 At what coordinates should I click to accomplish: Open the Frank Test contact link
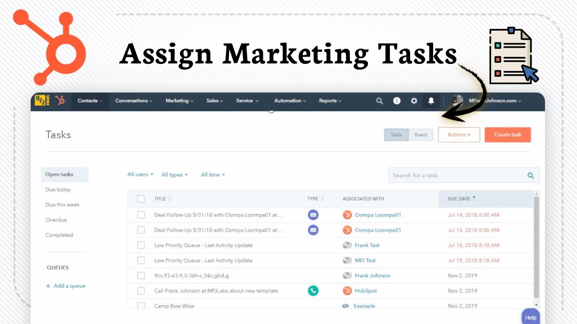point(367,245)
